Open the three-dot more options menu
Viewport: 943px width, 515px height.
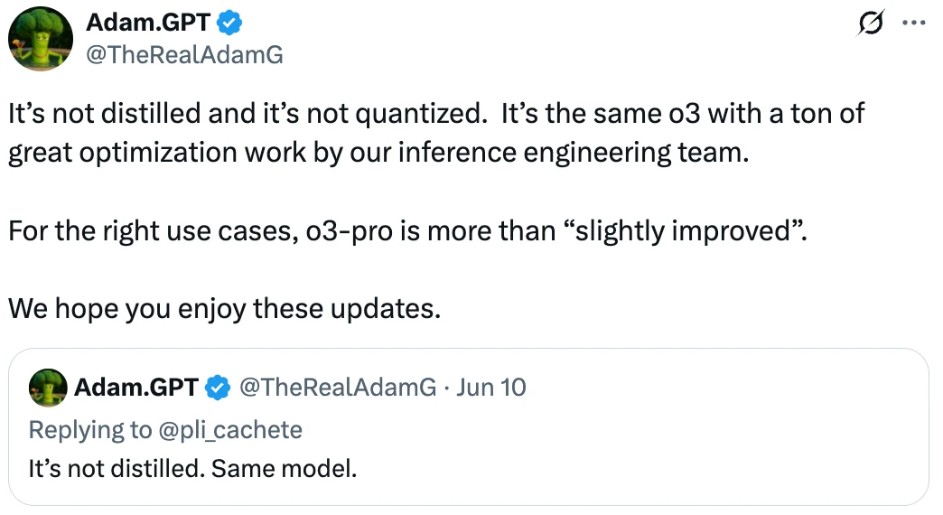[913, 23]
